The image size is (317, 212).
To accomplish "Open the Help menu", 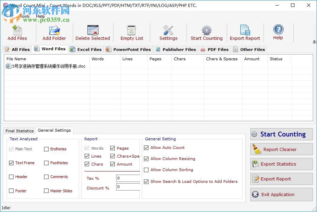I will pyautogui.click(x=40, y=16).
